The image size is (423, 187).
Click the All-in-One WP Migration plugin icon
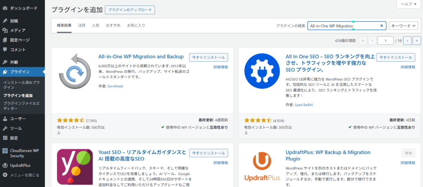(x=73, y=71)
